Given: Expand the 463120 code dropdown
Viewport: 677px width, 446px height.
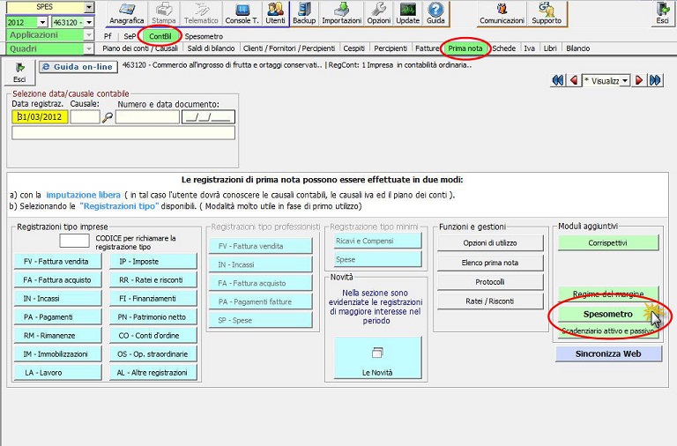Looking at the screenshot, I should point(89,22).
